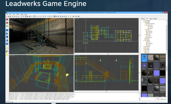Select the Generator folder in the asset tree
171x104 pixels.
149,31
